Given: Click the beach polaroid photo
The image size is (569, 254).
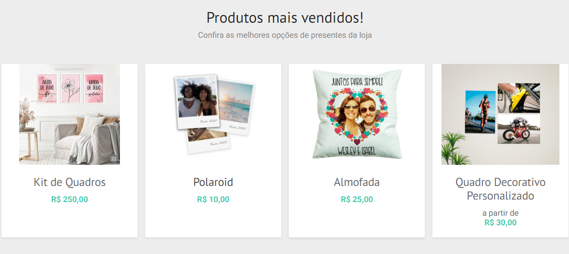Looking at the screenshot, I should 235,106.
